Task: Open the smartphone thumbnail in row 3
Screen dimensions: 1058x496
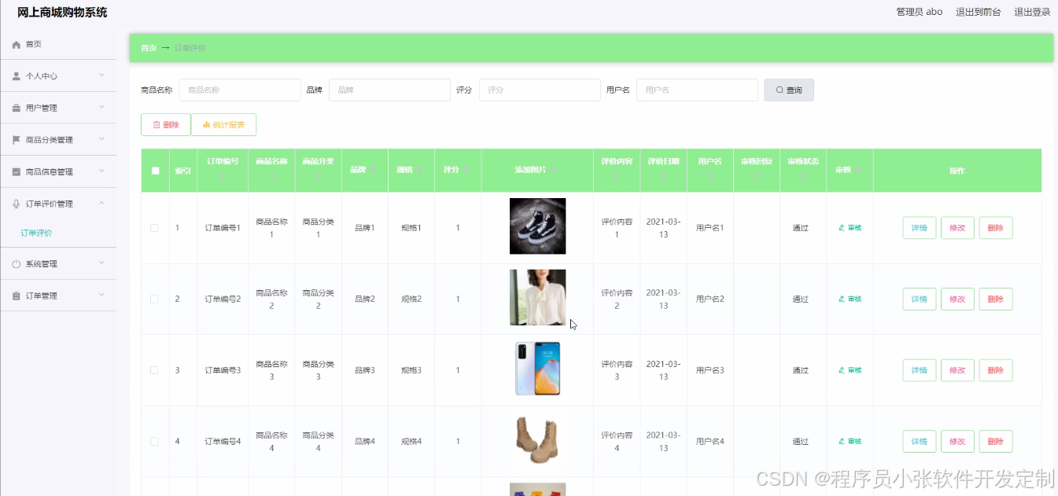Action: coord(537,369)
